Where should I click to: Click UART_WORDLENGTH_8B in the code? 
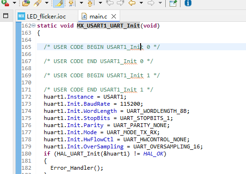[157, 111]
